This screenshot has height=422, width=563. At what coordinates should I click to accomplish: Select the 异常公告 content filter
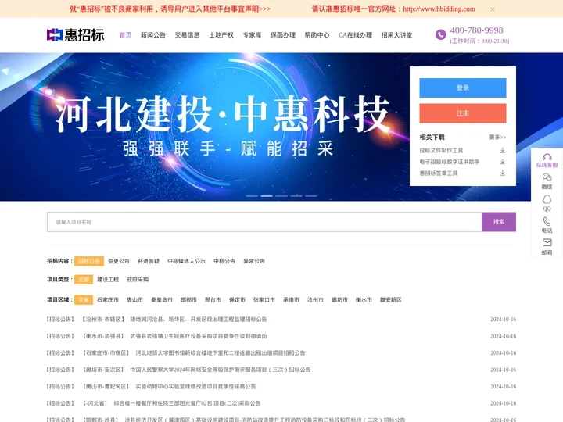(x=254, y=261)
